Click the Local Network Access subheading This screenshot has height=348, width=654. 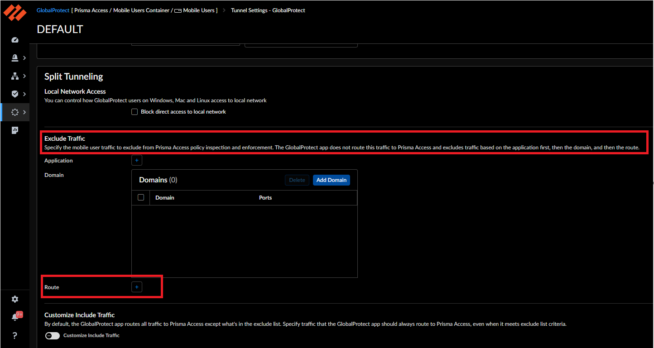pos(75,91)
